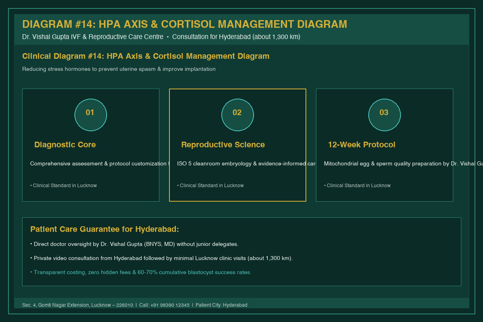Select the Reproductive Science heading
The width and height of the screenshot is (483, 322).
pyautogui.click(x=223, y=144)
